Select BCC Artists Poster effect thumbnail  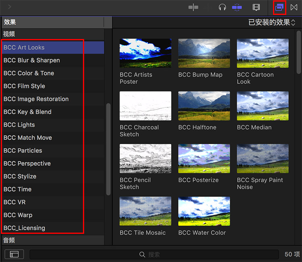pyautogui.click(x=145, y=53)
